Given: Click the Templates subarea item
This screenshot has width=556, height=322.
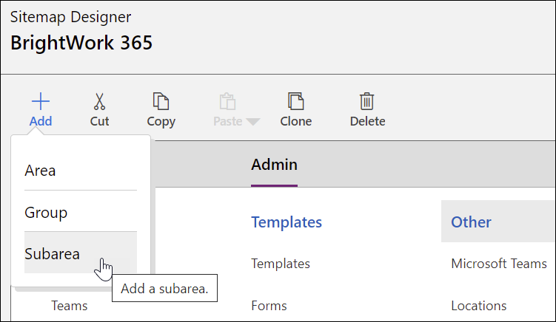Looking at the screenshot, I should coord(281,264).
